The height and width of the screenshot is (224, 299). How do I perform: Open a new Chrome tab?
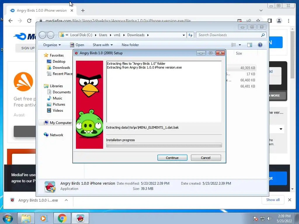[x=83, y=10]
